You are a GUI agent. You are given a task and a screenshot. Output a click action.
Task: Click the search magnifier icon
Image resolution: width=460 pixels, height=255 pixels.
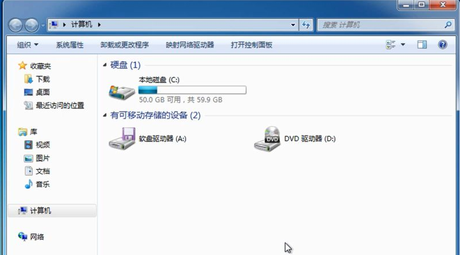[448, 25]
